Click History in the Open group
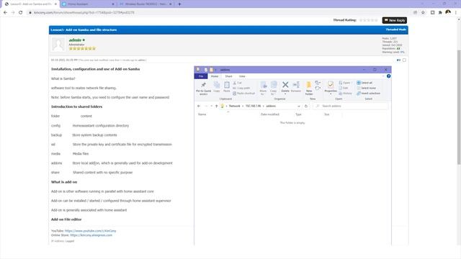 (x=345, y=94)
